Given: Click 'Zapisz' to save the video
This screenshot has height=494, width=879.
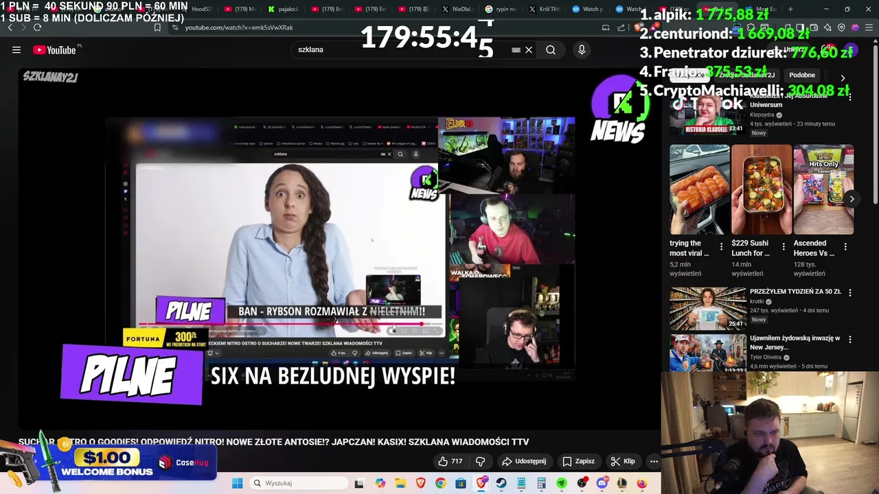Looking at the screenshot, I should pos(578,461).
